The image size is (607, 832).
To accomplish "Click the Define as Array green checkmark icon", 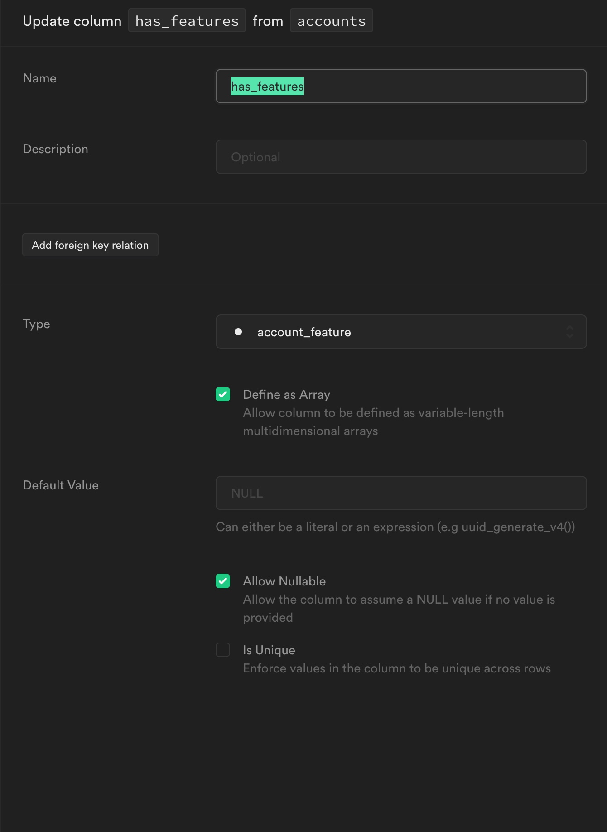I will [222, 395].
